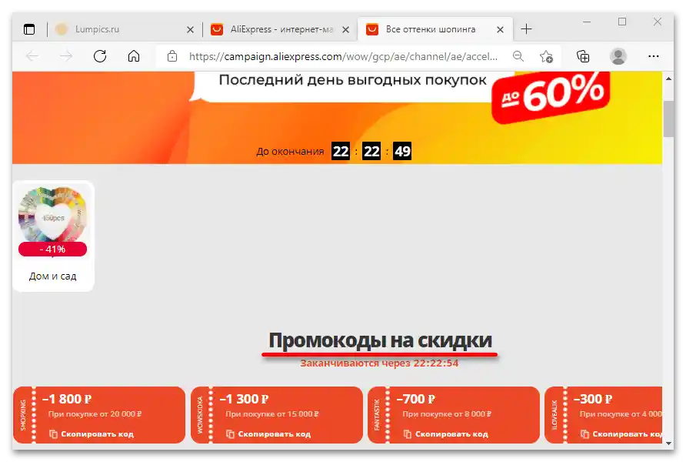The height and width of the screenshot is (462, 686).
Task: Open a new browser tab
Action: click(526, 29)
